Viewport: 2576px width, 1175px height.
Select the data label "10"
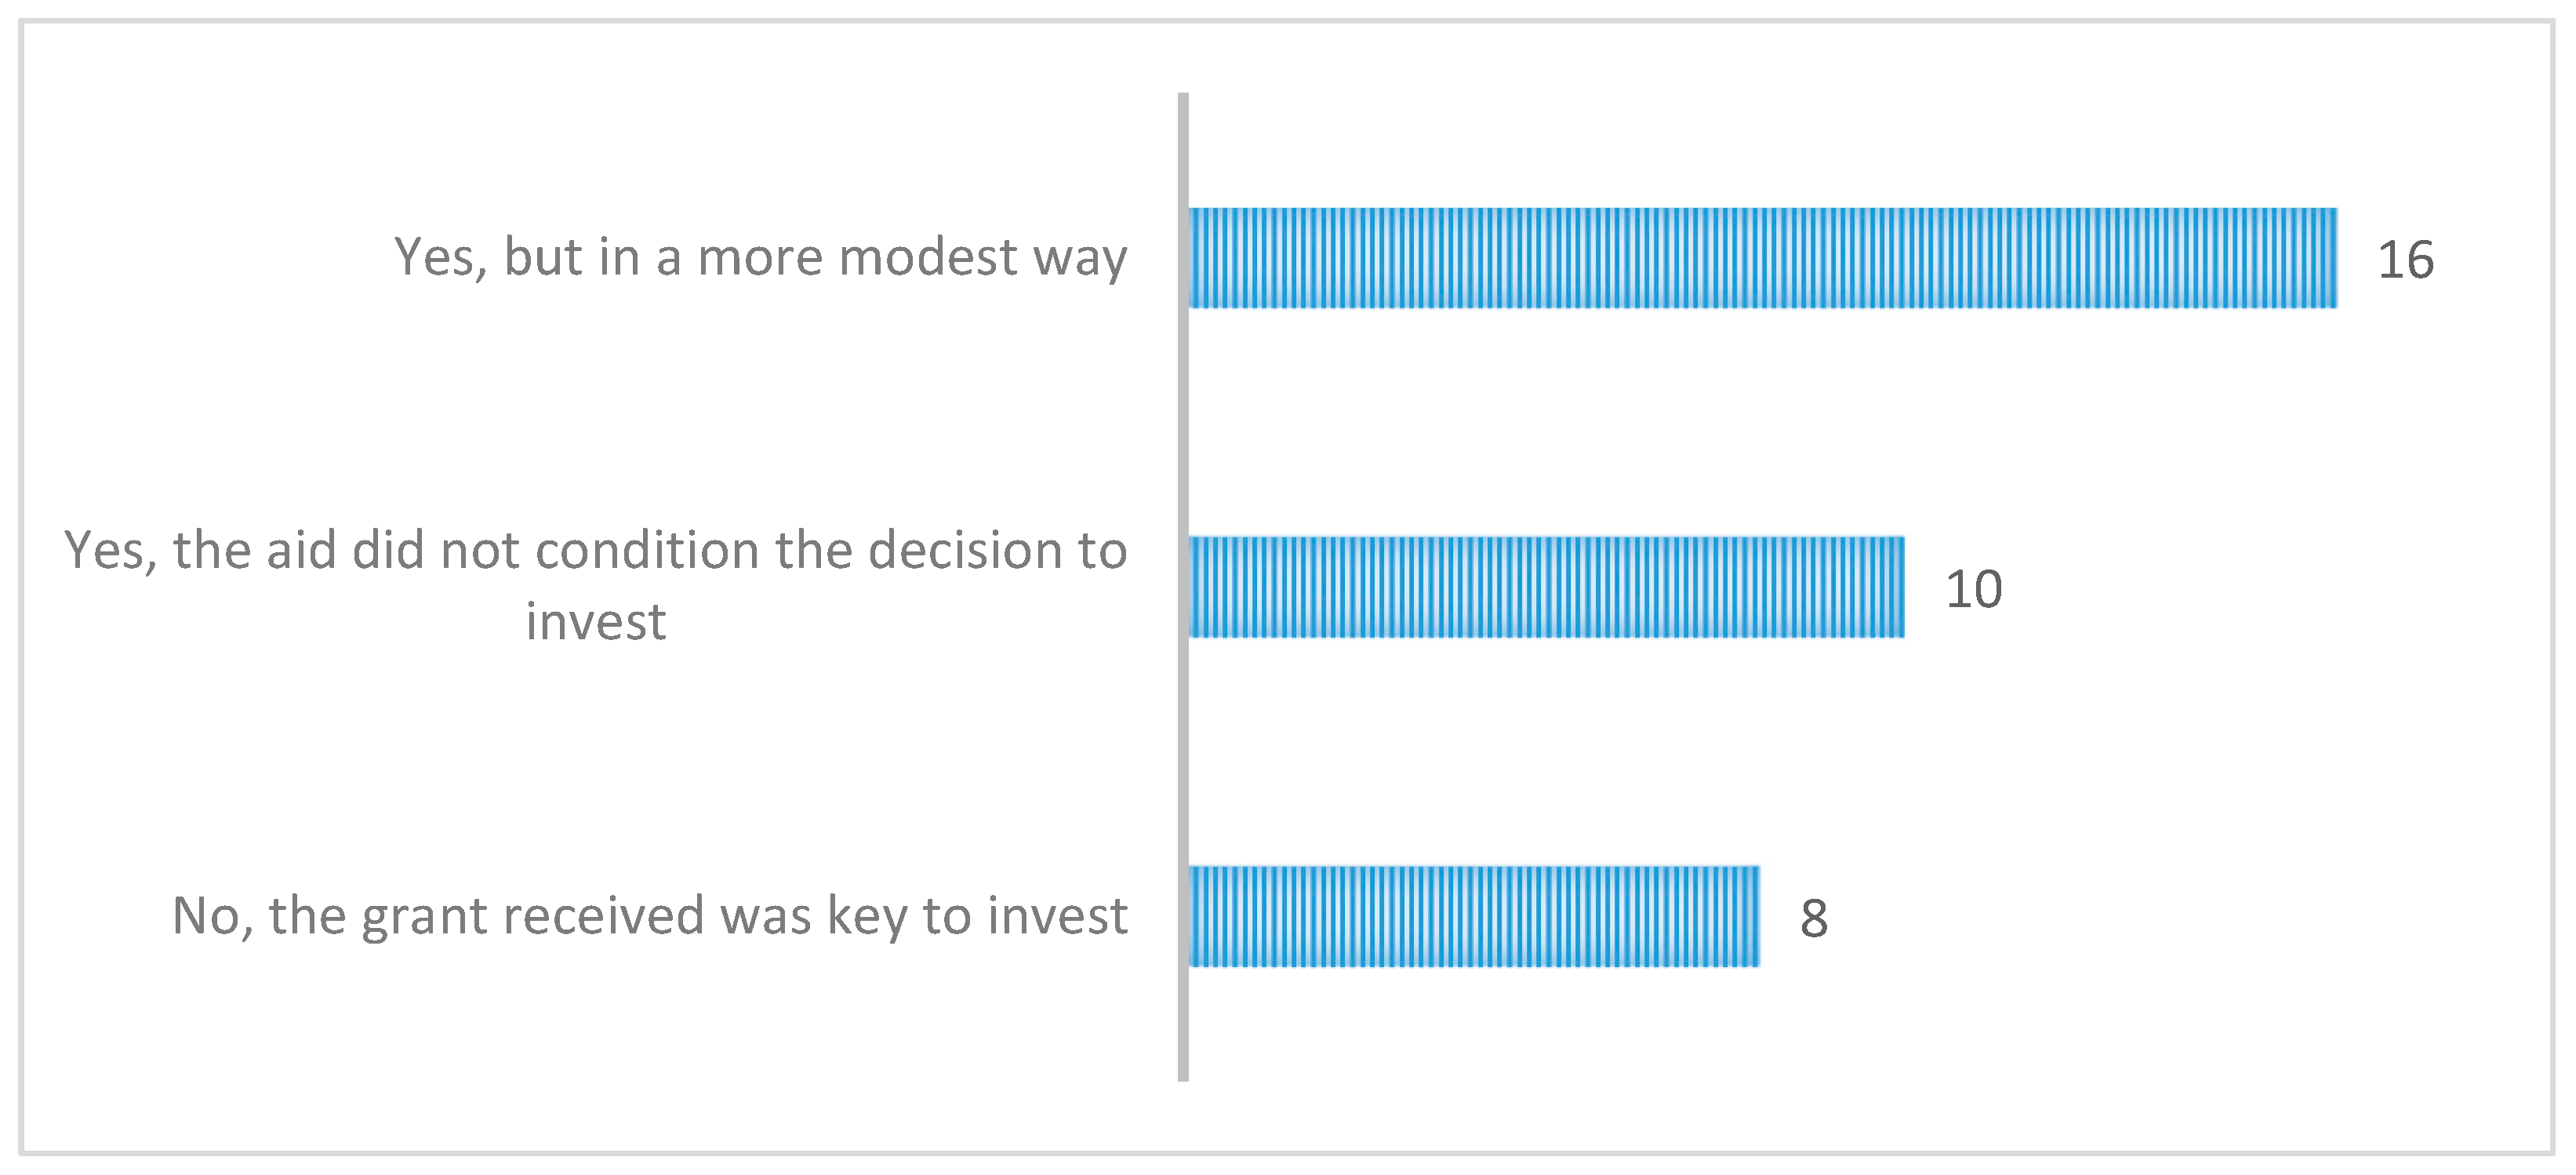pyautogui.click(x=1973, y=589)
